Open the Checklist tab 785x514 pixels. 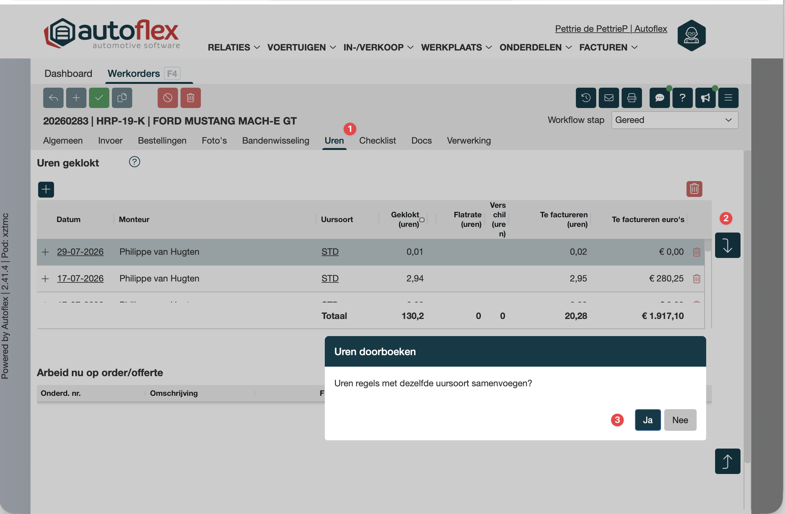(377, 141)
